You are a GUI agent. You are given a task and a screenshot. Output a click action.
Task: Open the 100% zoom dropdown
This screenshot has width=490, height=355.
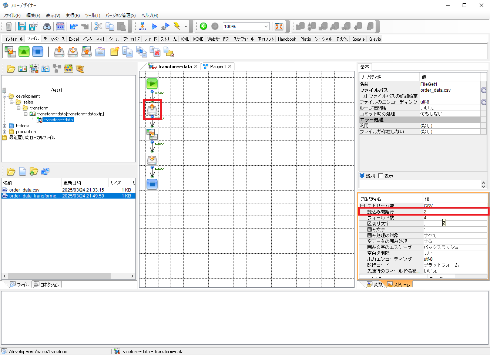(x=266, y=27)
